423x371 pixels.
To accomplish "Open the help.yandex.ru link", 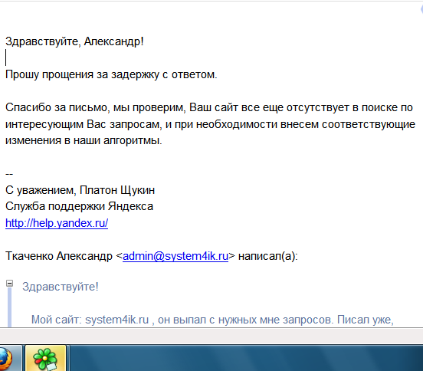I will 57,223.
